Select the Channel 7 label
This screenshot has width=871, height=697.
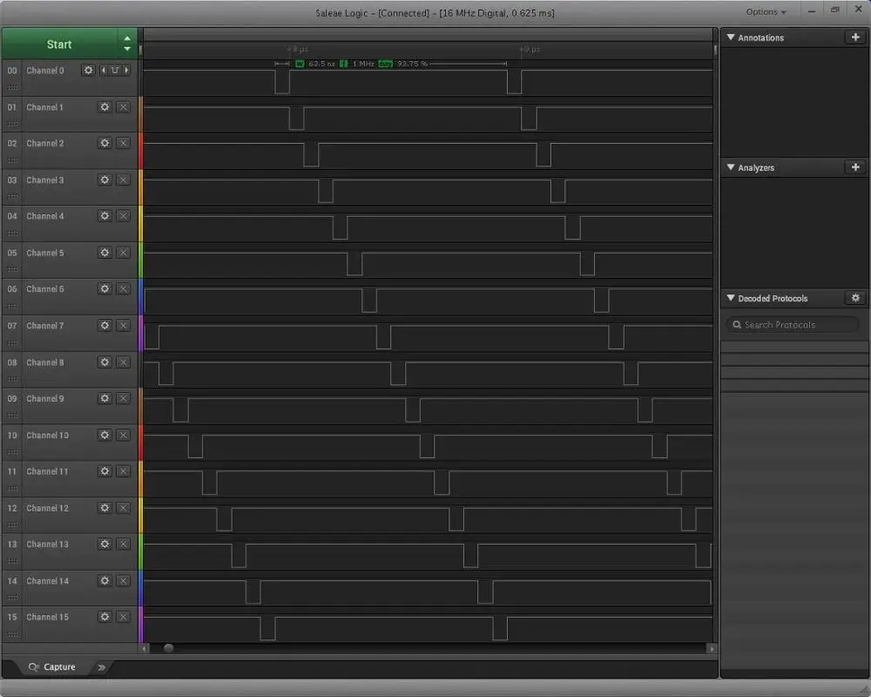45,326
